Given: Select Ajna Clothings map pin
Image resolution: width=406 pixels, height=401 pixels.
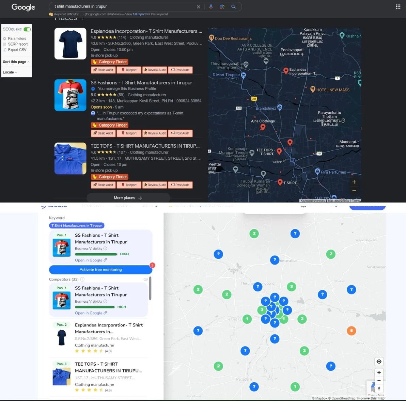Looking at the screenshot, I should pyautogui.click(x=263, y=127).
